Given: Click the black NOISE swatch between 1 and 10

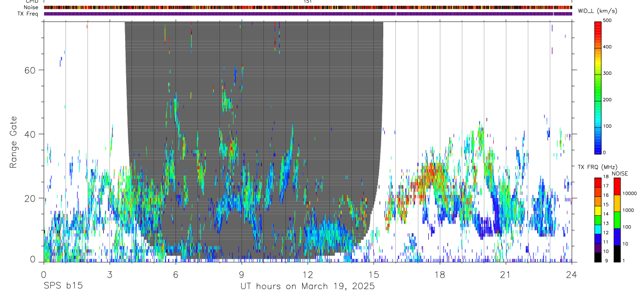Looking at the screenshot, I should tap(617, 254).
